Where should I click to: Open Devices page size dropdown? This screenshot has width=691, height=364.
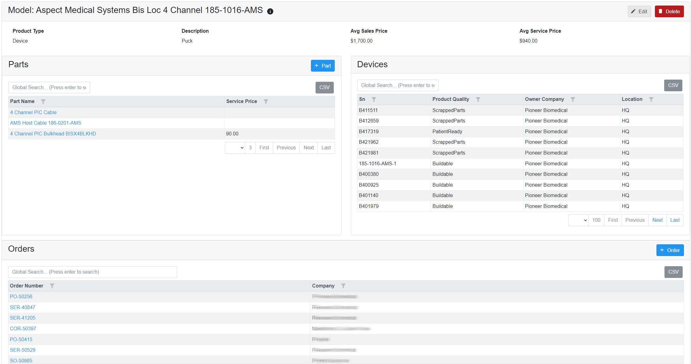(578, 220)
